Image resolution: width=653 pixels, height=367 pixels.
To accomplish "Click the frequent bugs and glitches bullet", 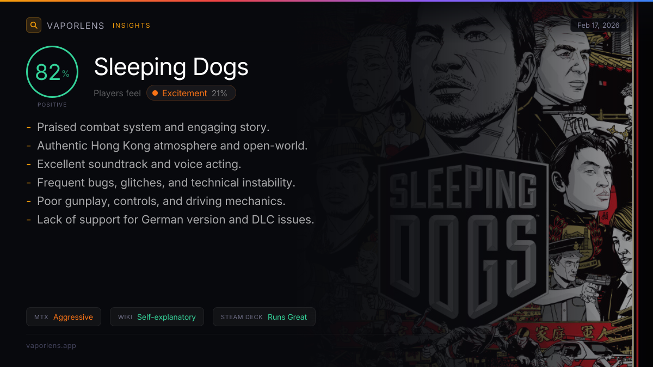I will (166, 183).
